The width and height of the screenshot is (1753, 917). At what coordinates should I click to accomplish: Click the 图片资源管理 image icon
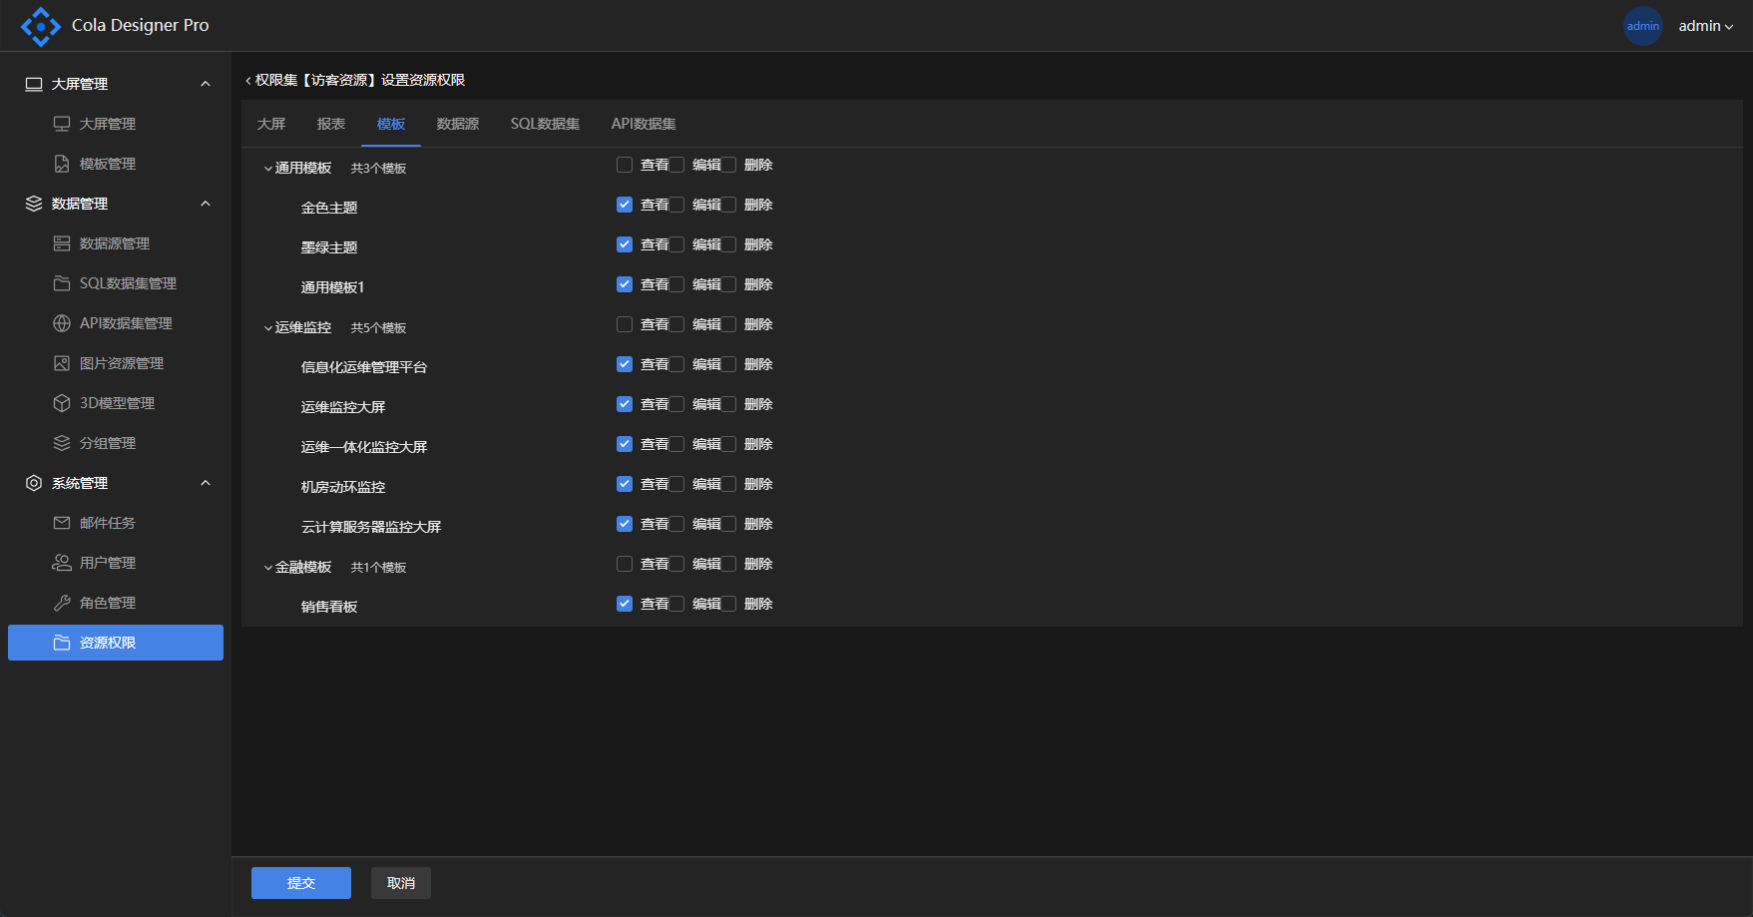click(x=62, y=363)
